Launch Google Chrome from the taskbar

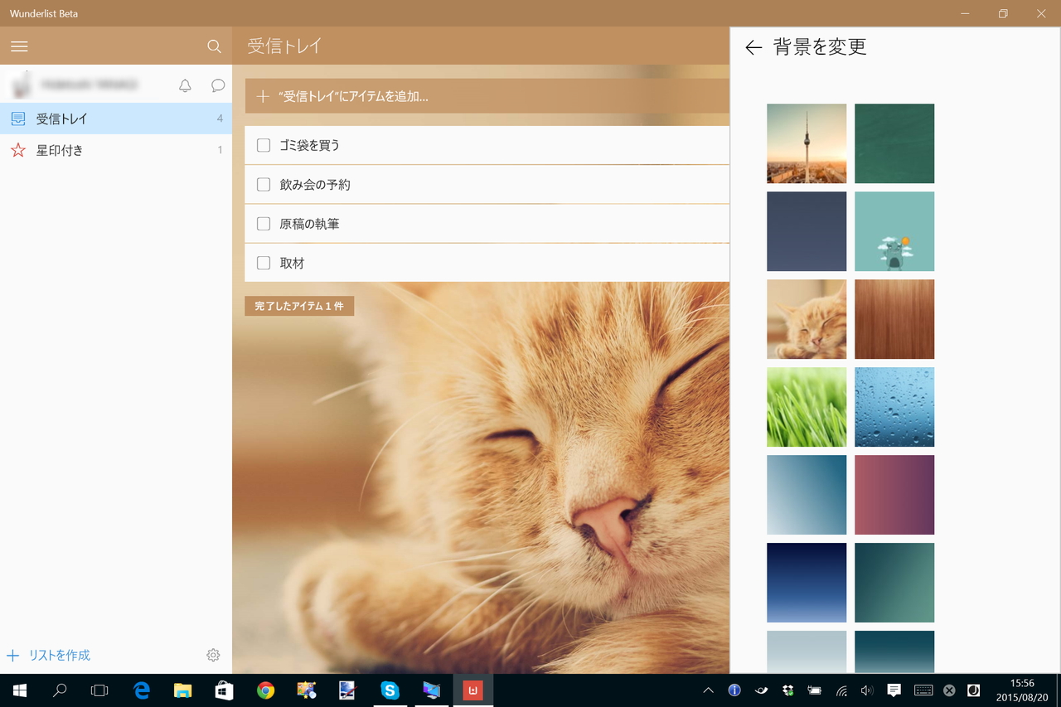[265, 690]
